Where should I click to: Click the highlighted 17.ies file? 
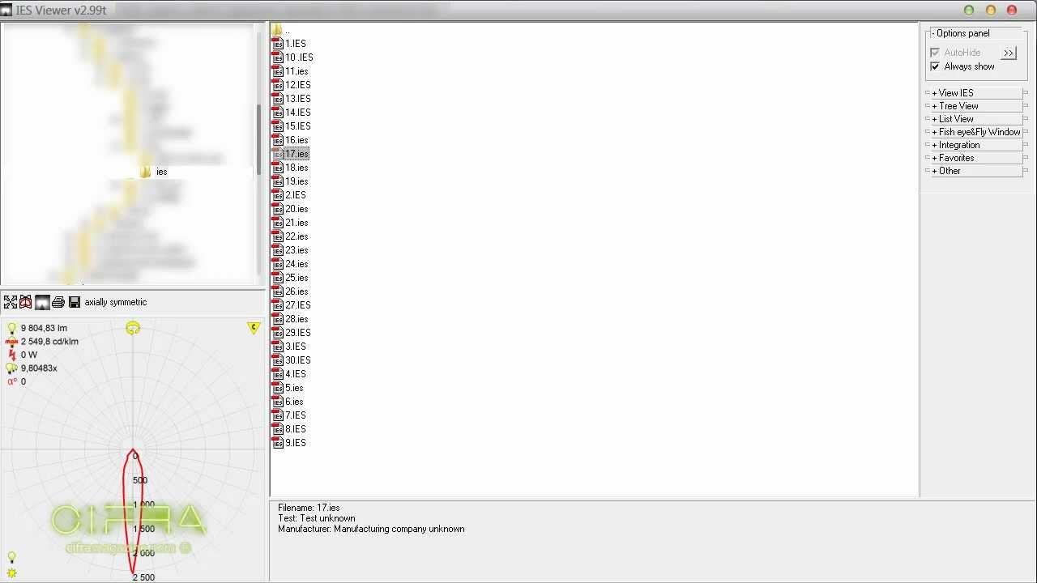pyautogui.click(x=290, y=154)
